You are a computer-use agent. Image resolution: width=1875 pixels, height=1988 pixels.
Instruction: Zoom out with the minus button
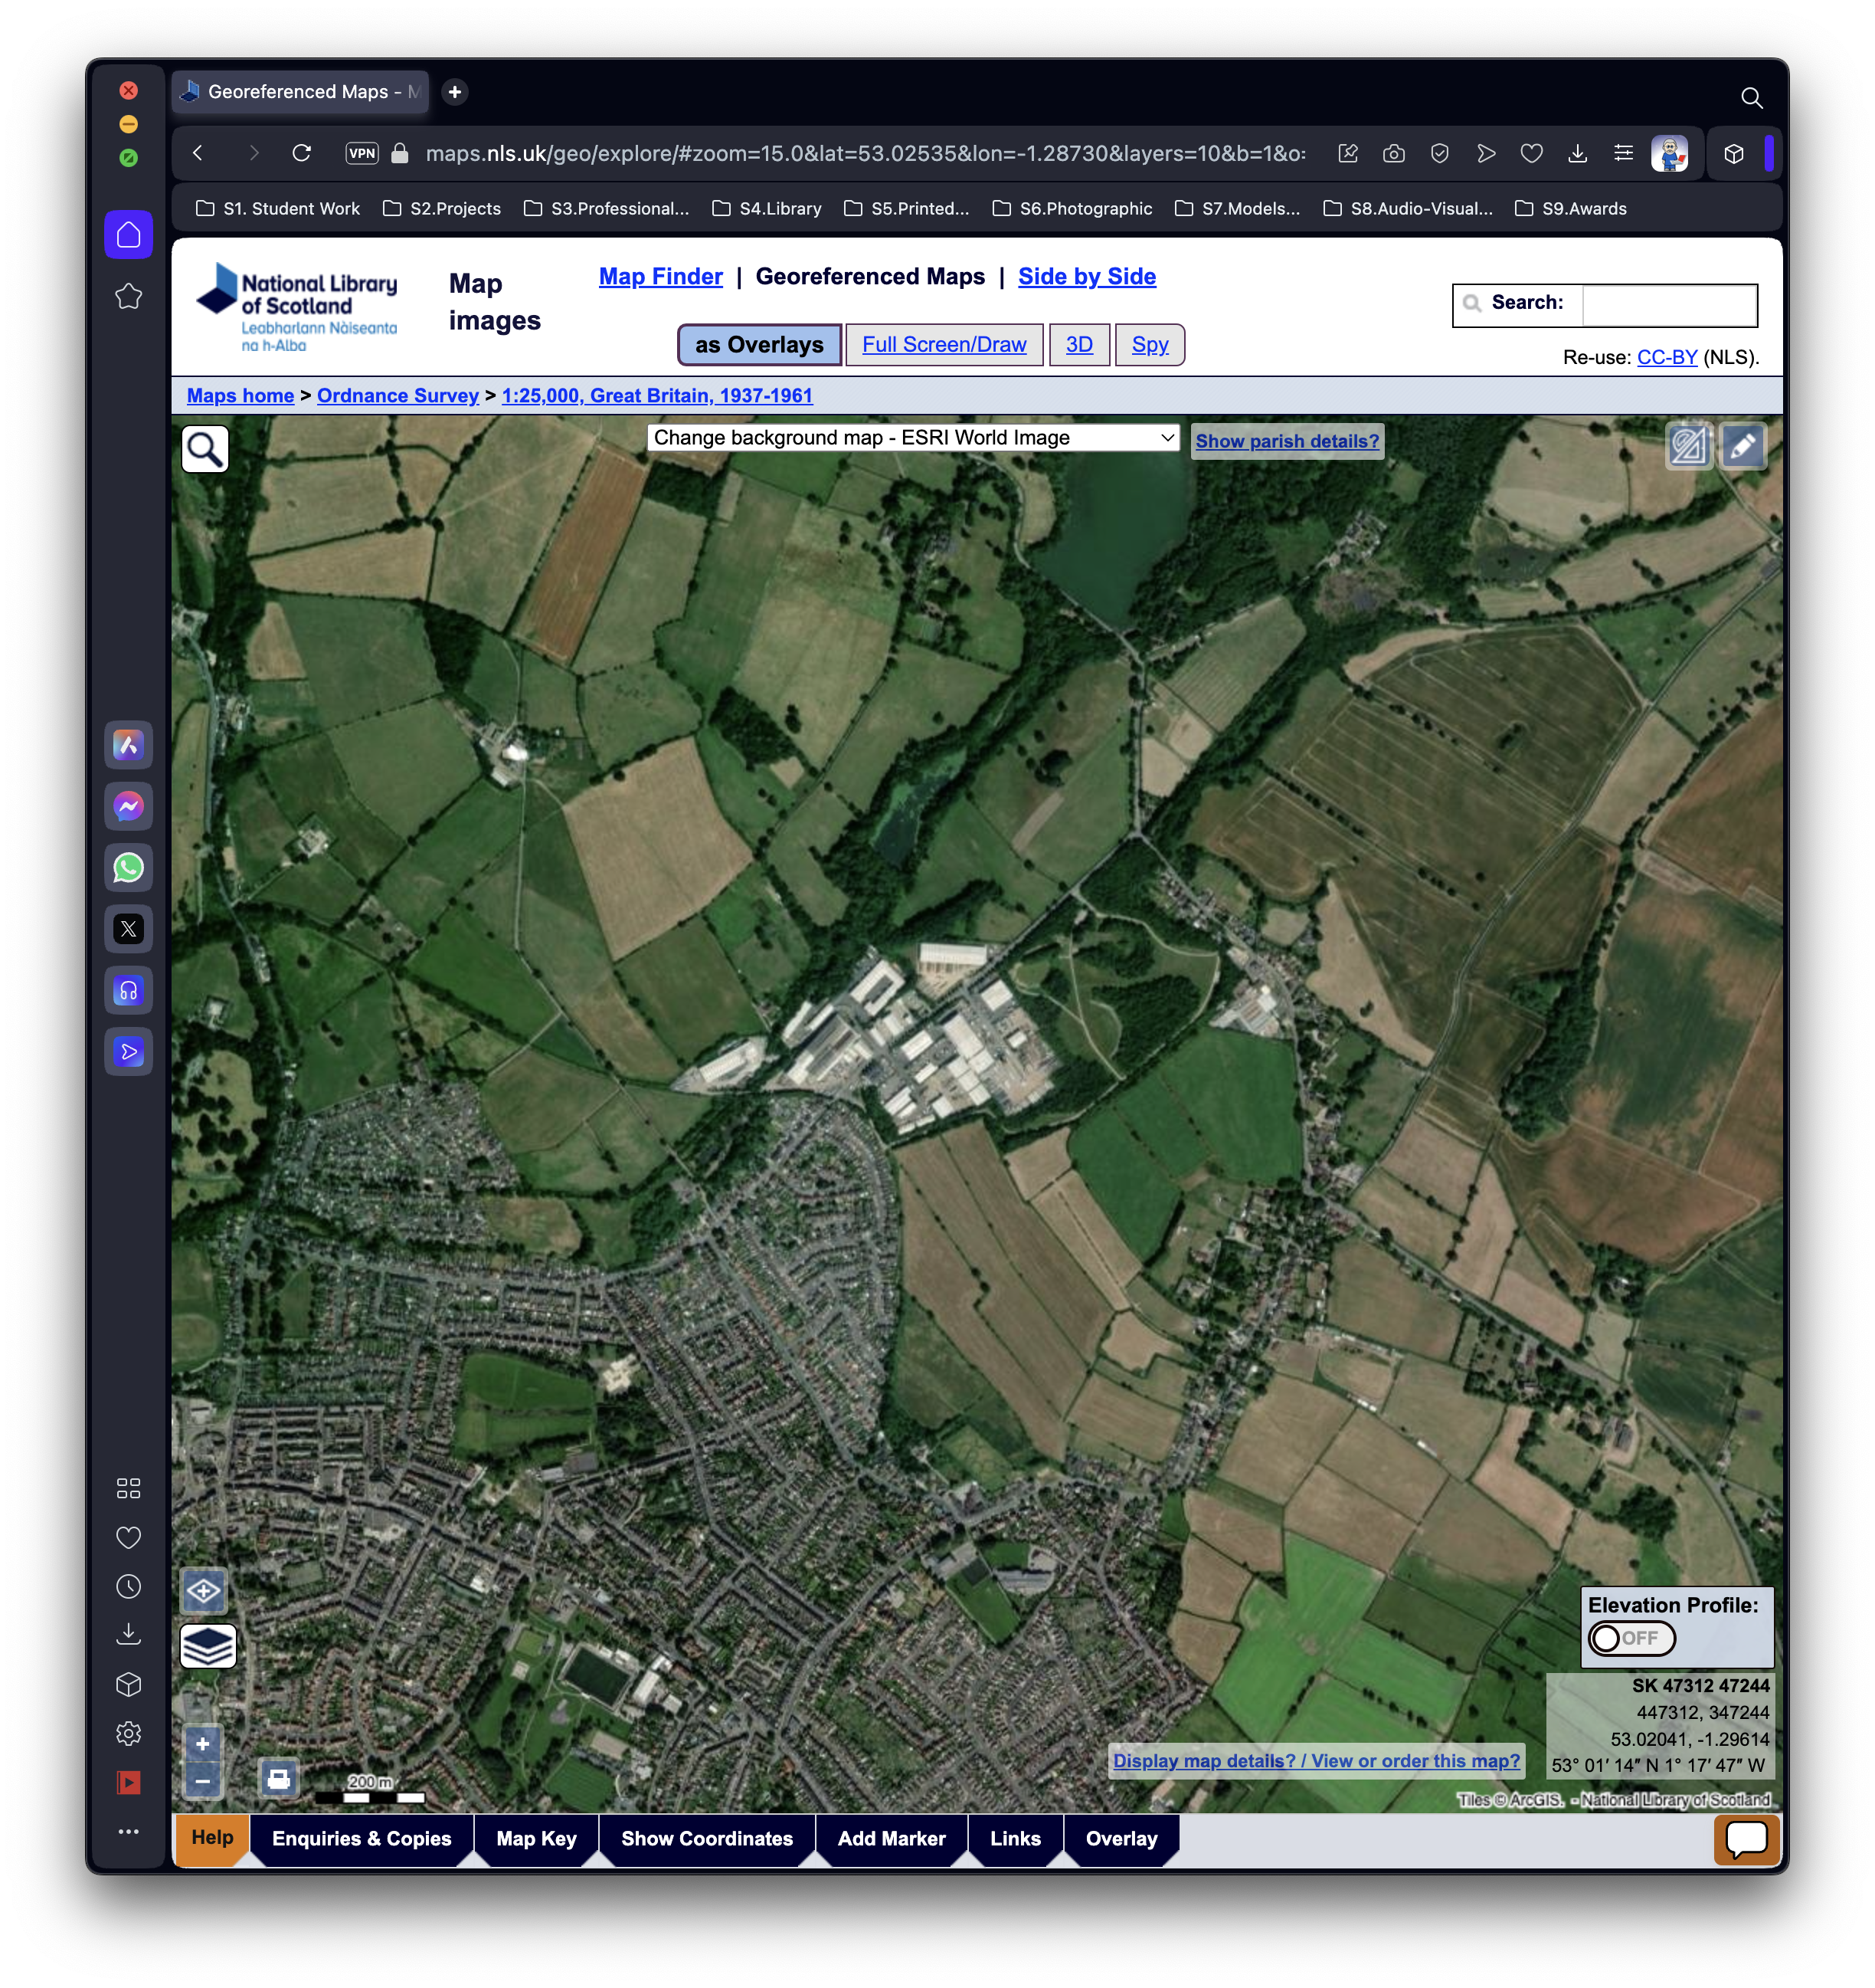tap(203, 1781)
